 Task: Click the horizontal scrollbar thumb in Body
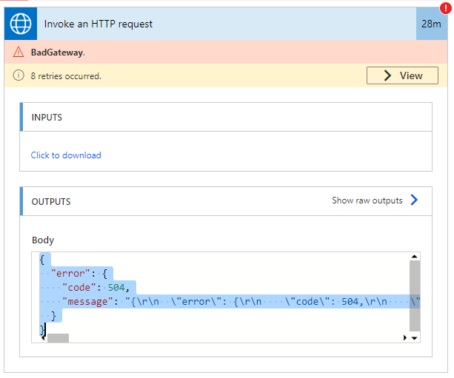click(58, 337)
